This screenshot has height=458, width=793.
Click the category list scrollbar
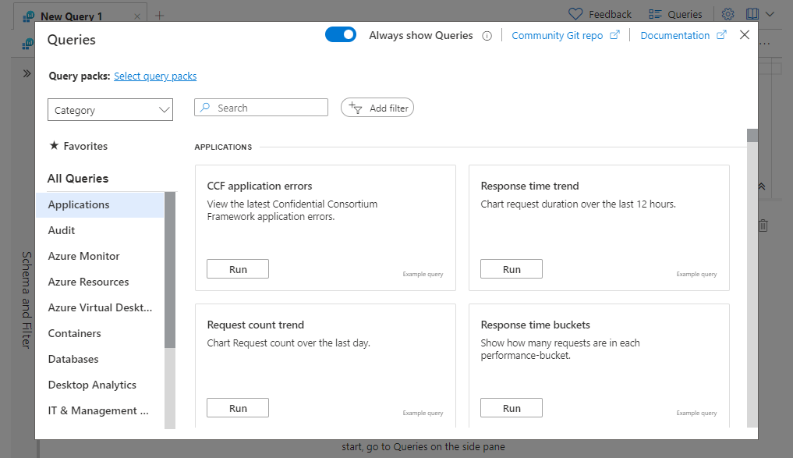[x=170, y=270]
